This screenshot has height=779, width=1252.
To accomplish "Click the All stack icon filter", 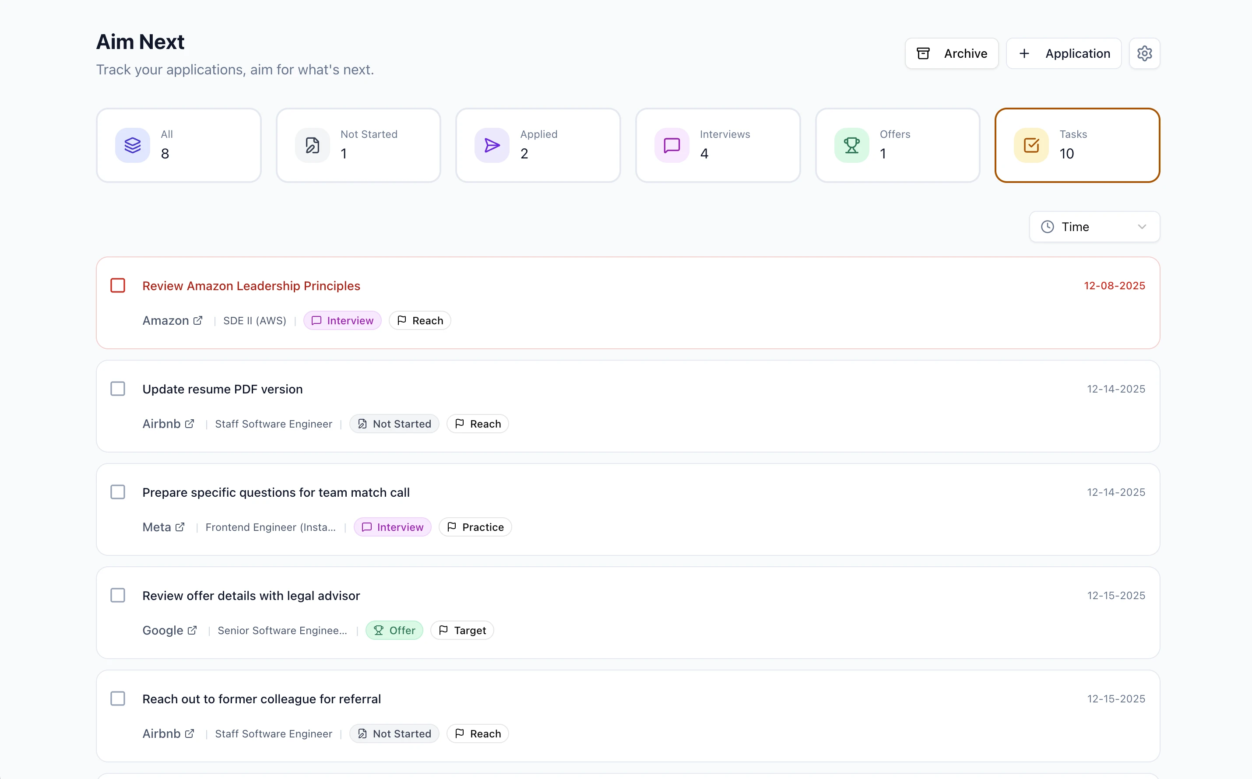I will click(132, 145).
